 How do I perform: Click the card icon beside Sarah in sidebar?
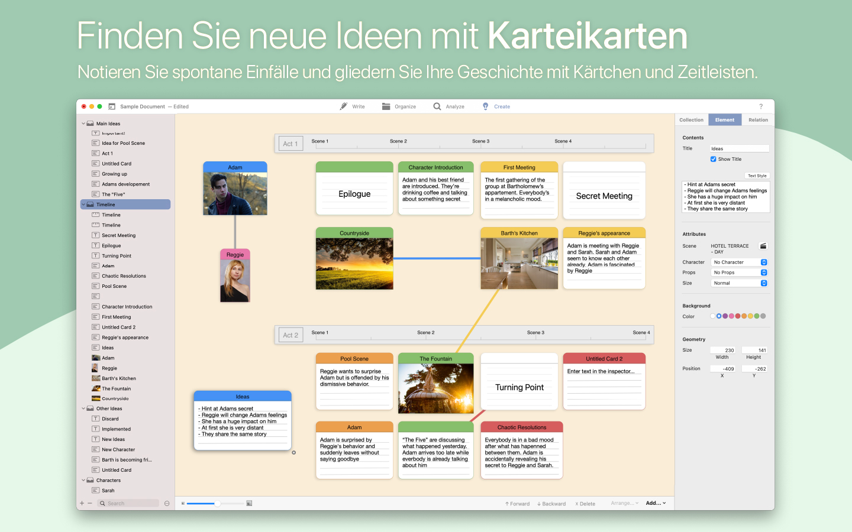point(95,490)
